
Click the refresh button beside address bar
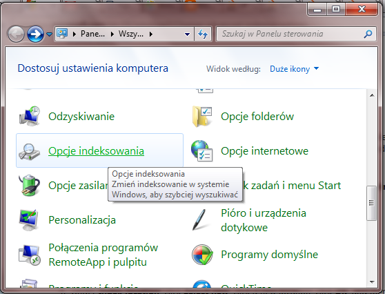203,34
